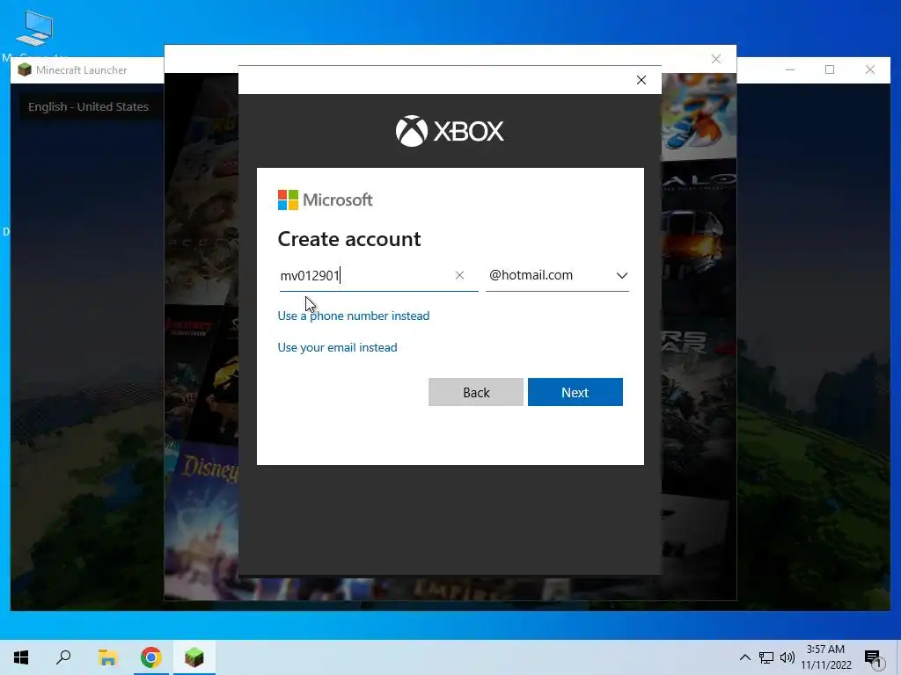Minimize the Minecraft Launcher window
This screenshot has height=675, width=901.
[790, 69]
